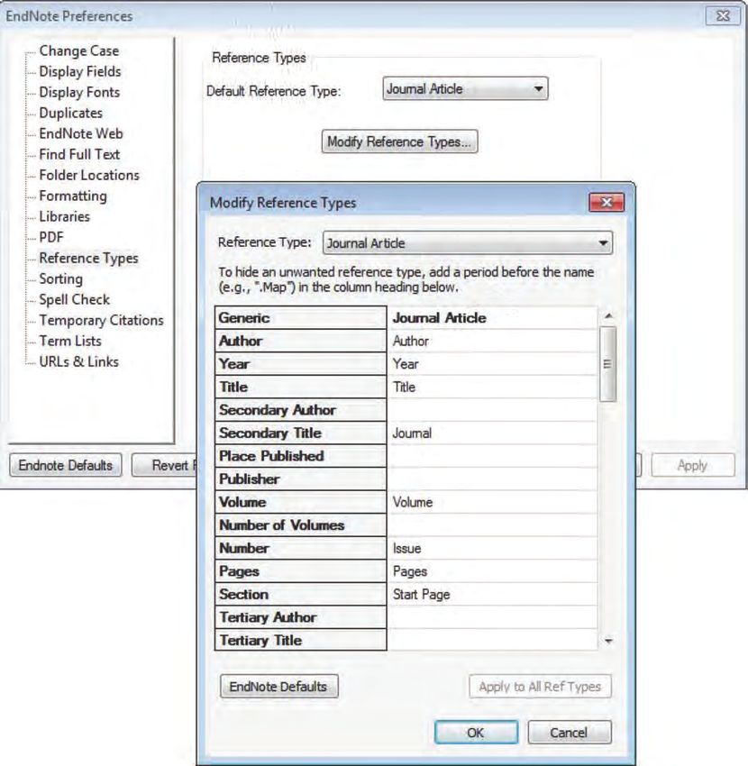Select the Number row label

(300, 548)
